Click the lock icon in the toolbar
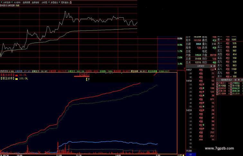This screenshot has width=243, height=156. tap(70, 2)
